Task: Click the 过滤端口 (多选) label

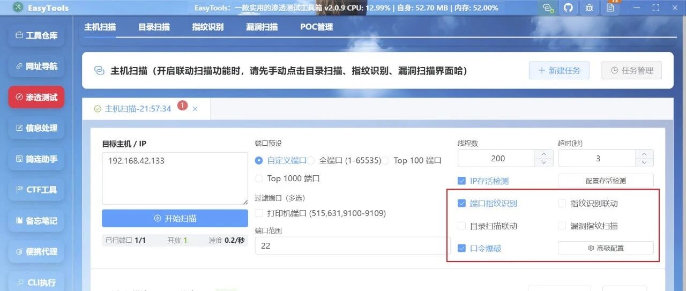Action: 280,198
